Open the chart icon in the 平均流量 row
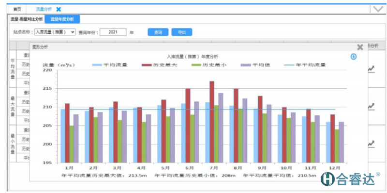387x193 pixels. (371, 69)
